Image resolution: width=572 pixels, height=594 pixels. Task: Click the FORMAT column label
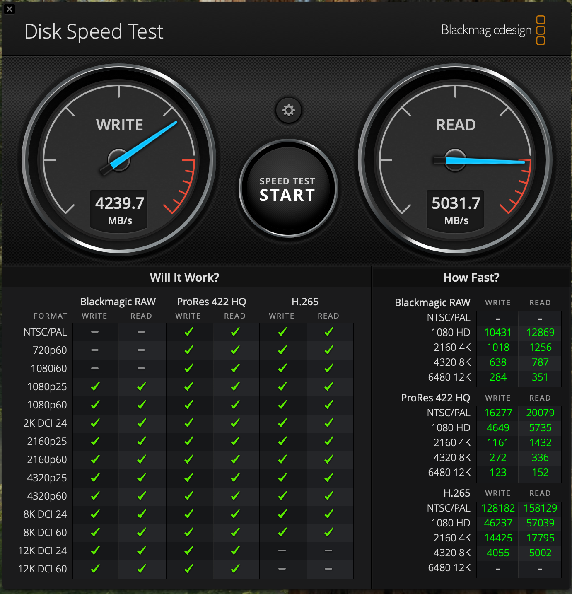(51, 316)
